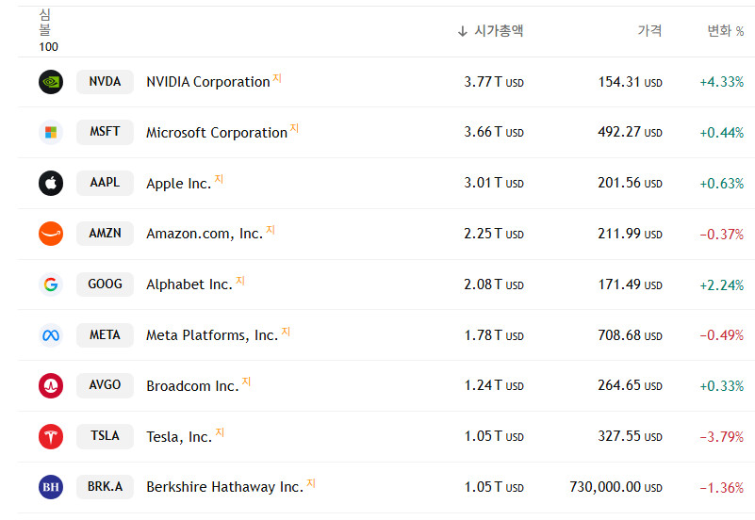
Task: Click the Apple logo icon
Action: tap(51, 183)
